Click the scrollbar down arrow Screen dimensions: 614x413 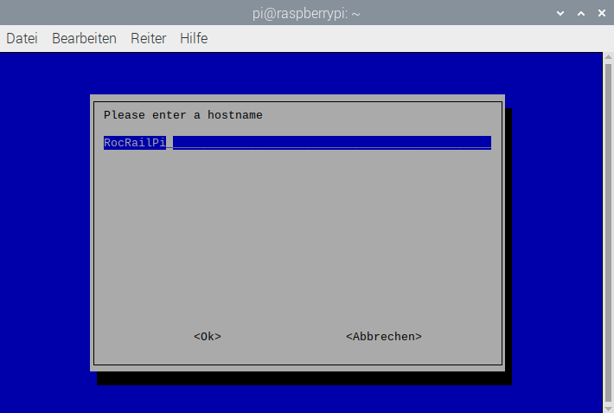607,407
